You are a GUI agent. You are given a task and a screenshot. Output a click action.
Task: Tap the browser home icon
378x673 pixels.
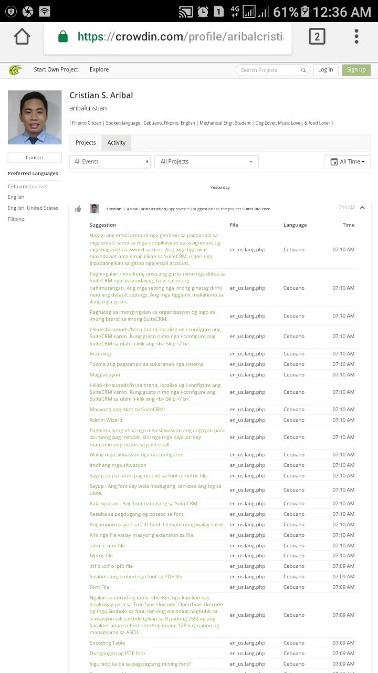[x=22, y=37]
